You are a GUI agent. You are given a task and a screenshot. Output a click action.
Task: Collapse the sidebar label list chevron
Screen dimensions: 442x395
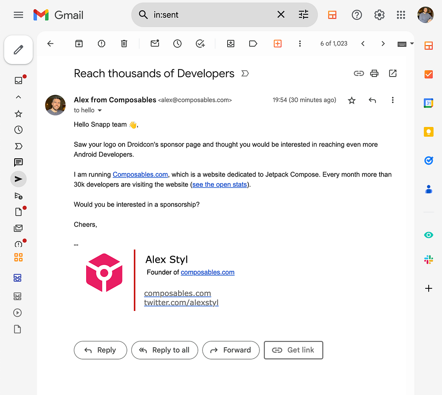click(x=18, y=97)
